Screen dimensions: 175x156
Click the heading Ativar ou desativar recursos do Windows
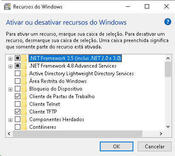tap(66, 23)
